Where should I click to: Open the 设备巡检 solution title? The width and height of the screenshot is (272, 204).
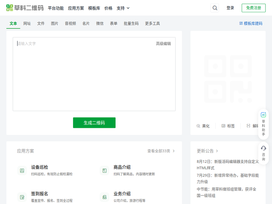39,167
